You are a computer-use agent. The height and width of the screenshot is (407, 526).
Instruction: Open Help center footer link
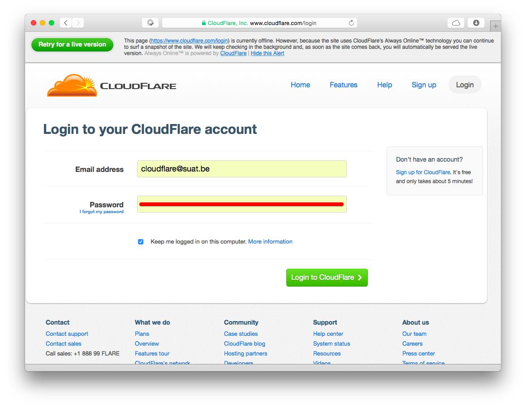coord(328,334)
